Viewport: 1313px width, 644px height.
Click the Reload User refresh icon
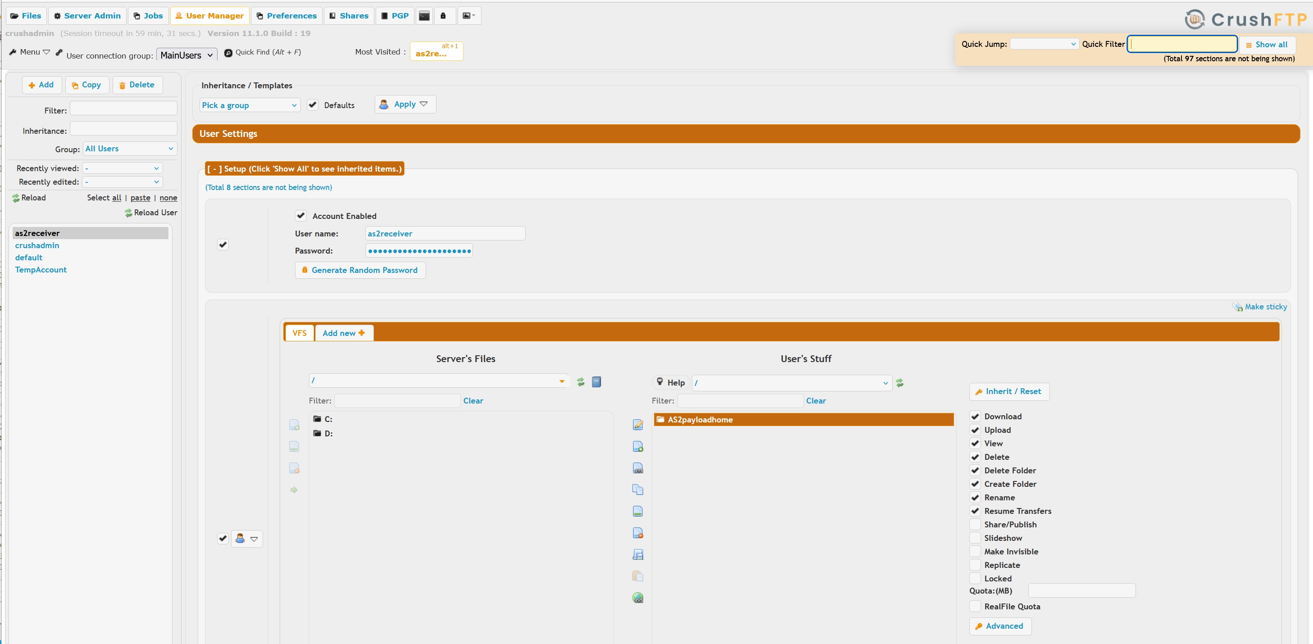[x=128, y=213]
